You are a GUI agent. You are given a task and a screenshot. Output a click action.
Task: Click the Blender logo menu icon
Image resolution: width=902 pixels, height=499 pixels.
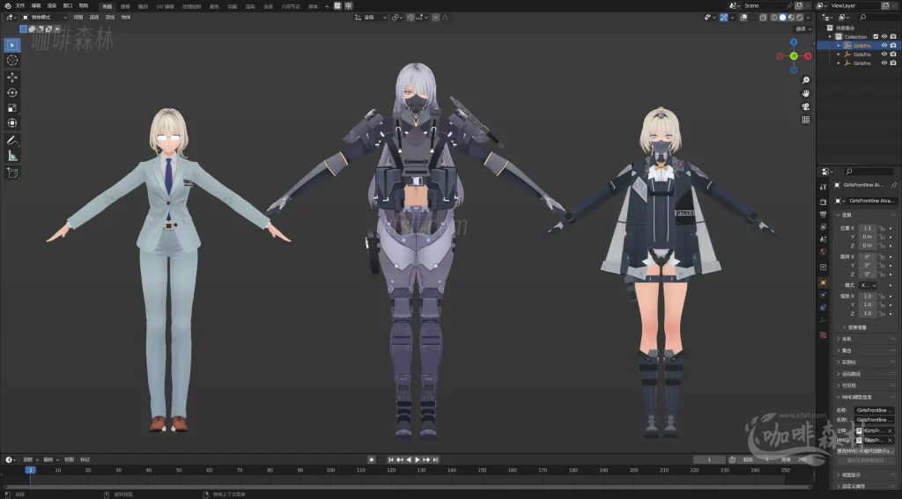[x=7, y=6]
